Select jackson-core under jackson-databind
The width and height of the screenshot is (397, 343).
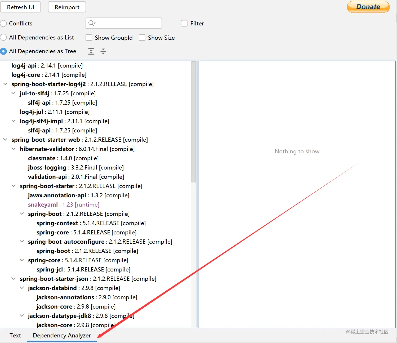click(76, 306)
